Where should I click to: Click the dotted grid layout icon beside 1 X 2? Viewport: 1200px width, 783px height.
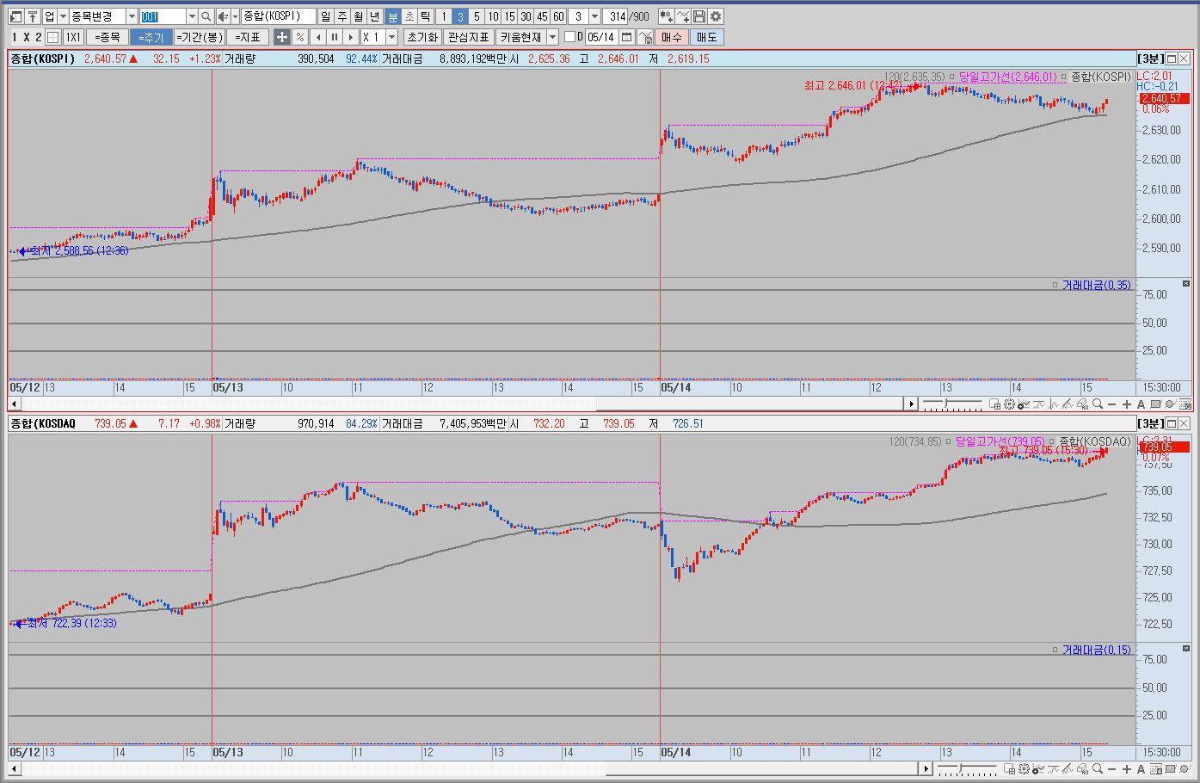pos(52,37)
